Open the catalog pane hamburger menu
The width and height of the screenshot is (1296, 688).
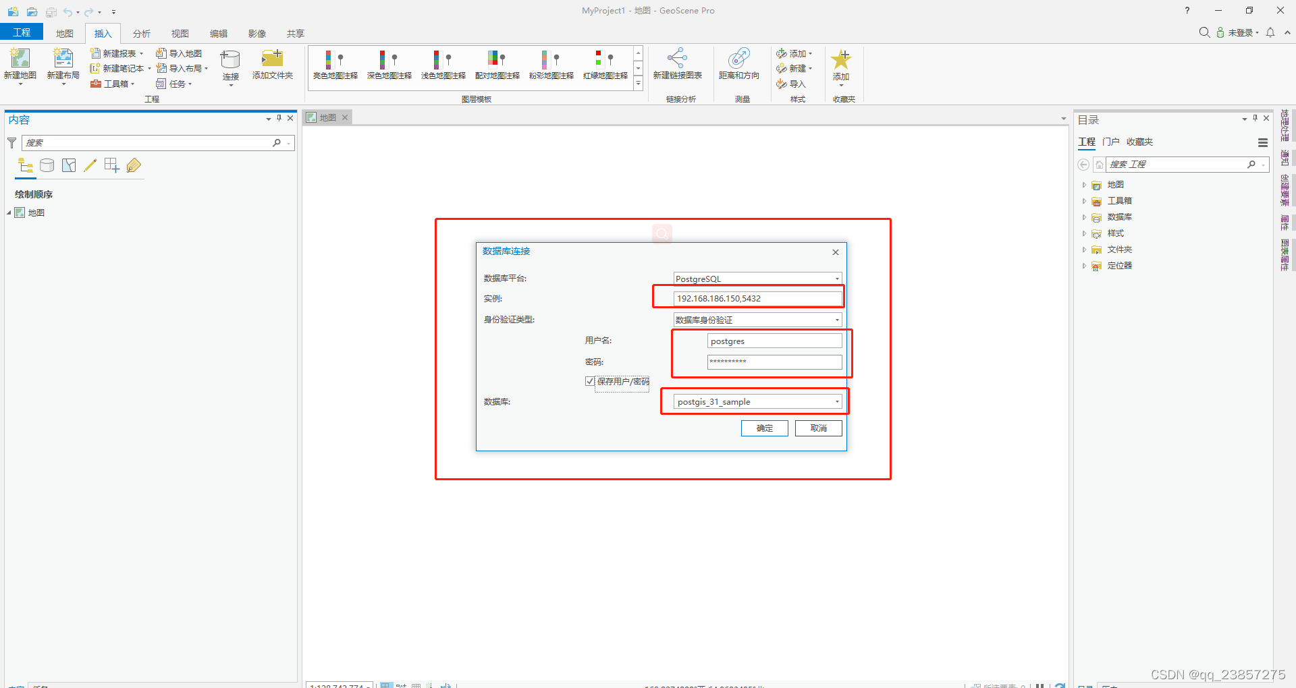click(1263, 142)
